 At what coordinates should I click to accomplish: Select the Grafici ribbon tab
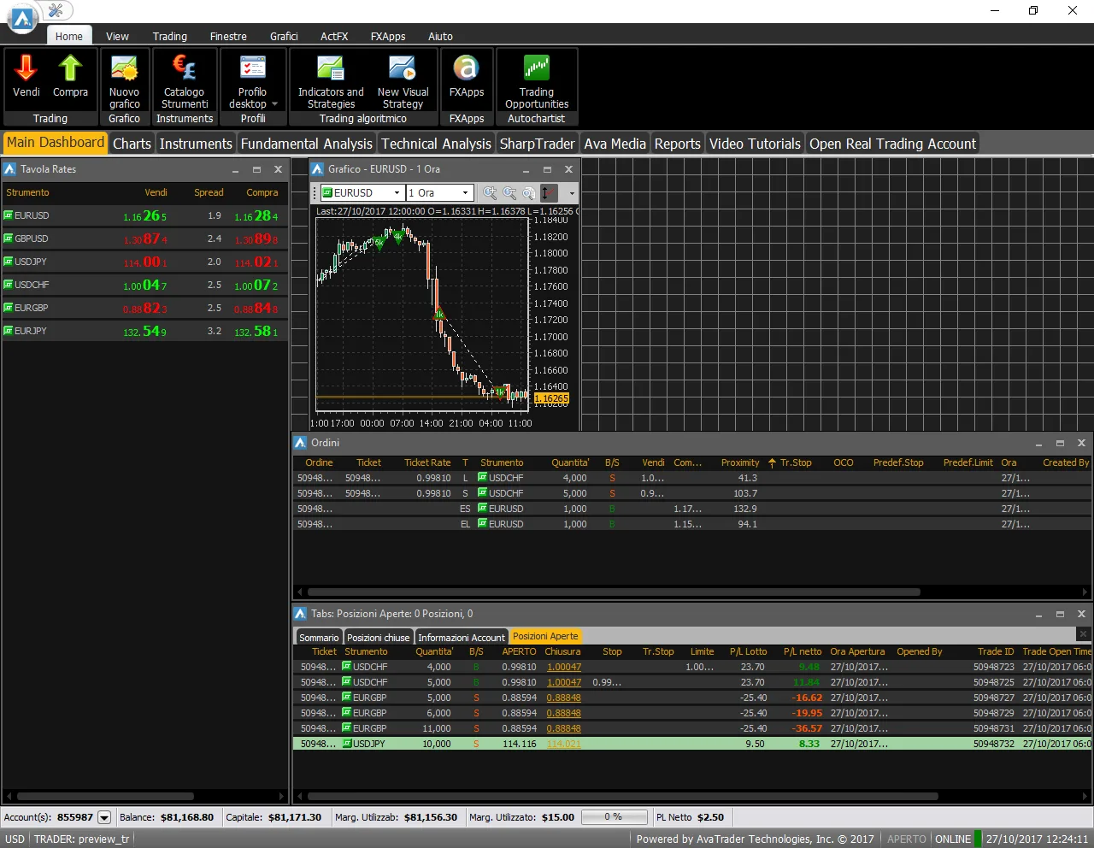[x=284, y=36]
